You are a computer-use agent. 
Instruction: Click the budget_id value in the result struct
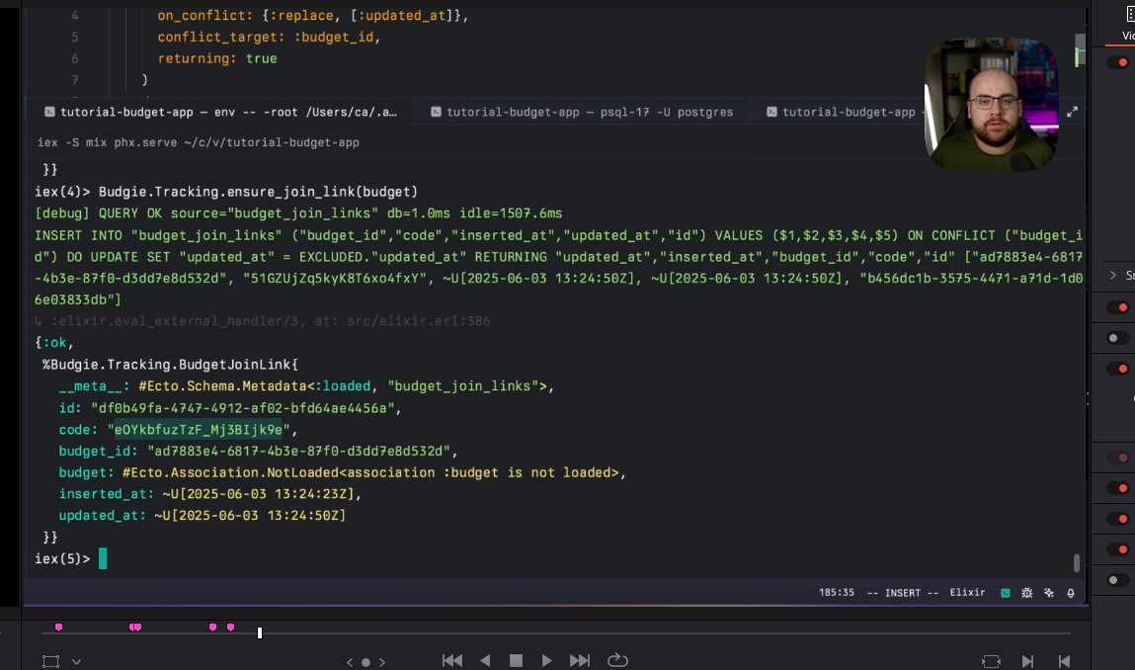point(299,452)
